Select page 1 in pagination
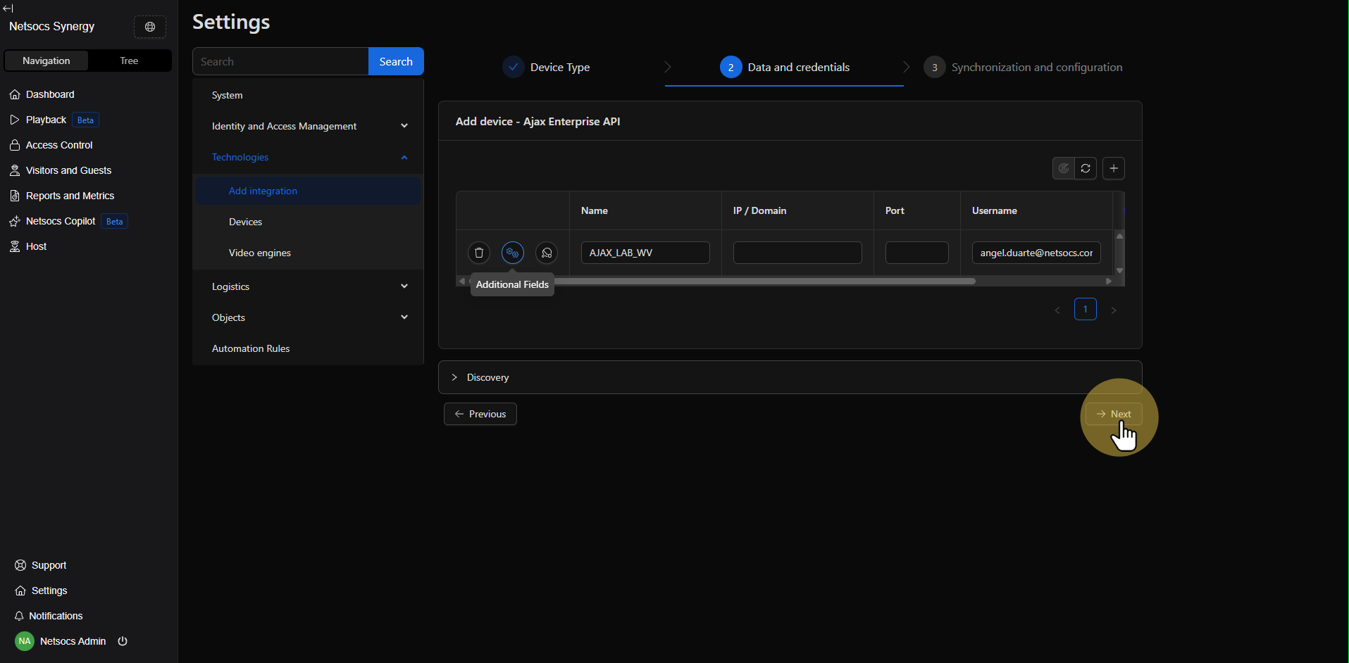 [1085, 309]
